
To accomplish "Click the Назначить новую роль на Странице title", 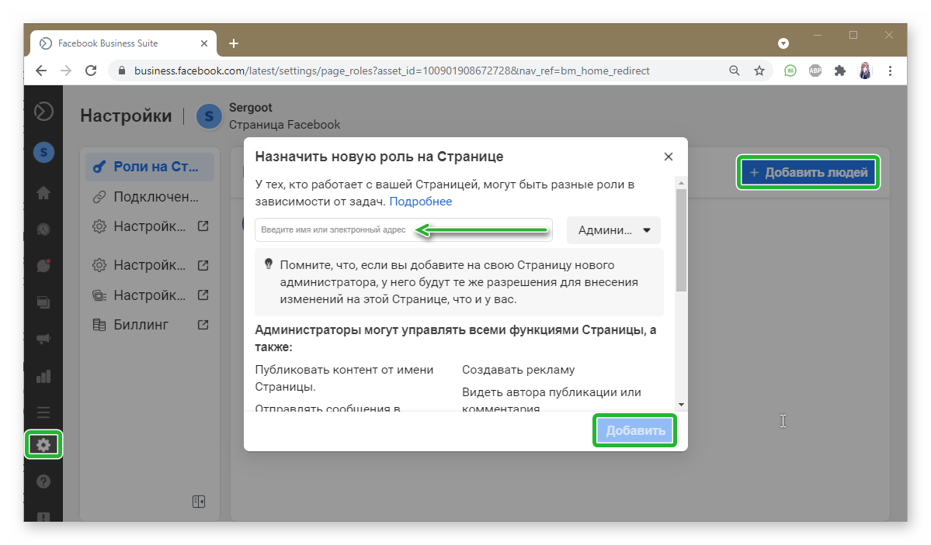I will 379,157.
